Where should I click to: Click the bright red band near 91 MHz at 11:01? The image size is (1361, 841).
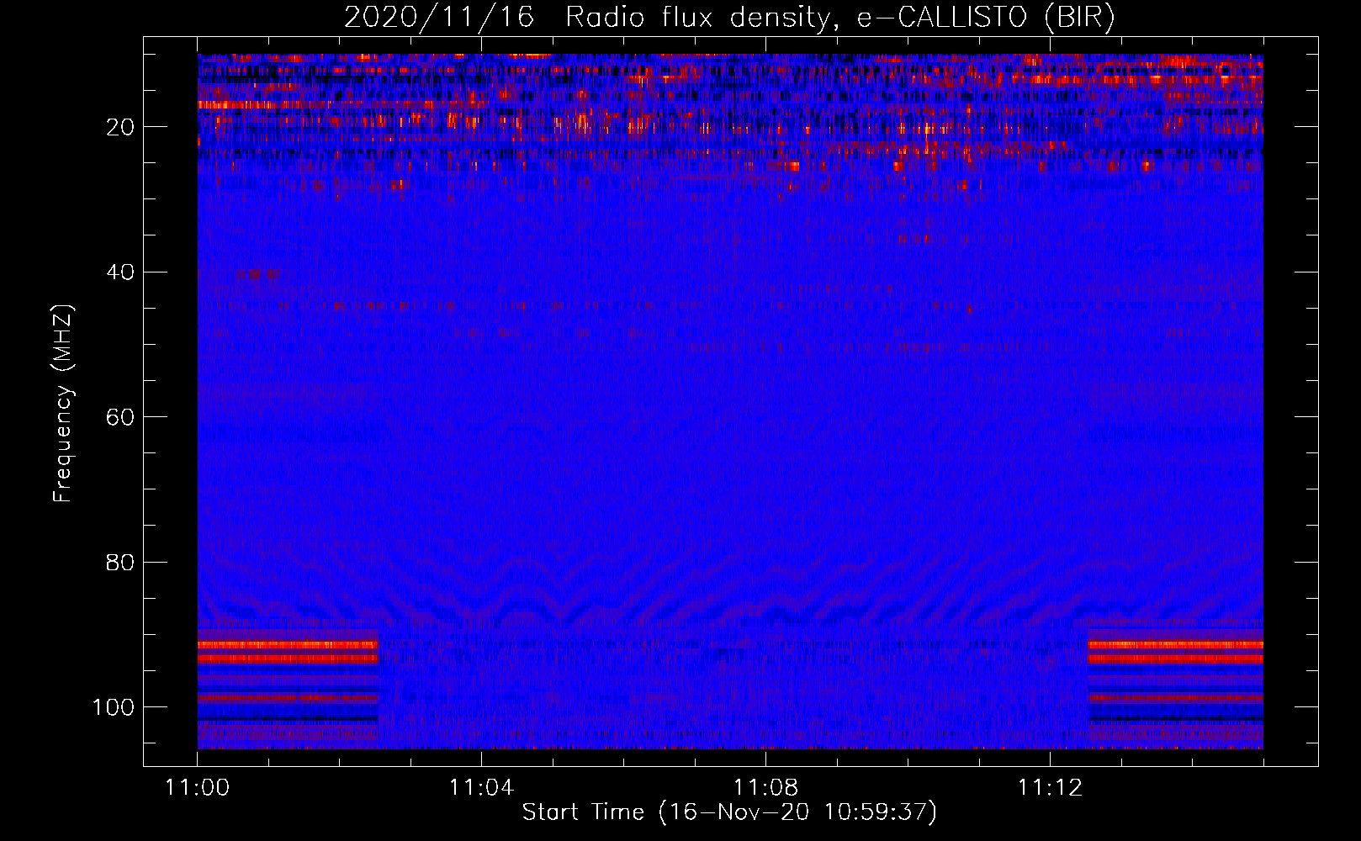coord(289,645)
